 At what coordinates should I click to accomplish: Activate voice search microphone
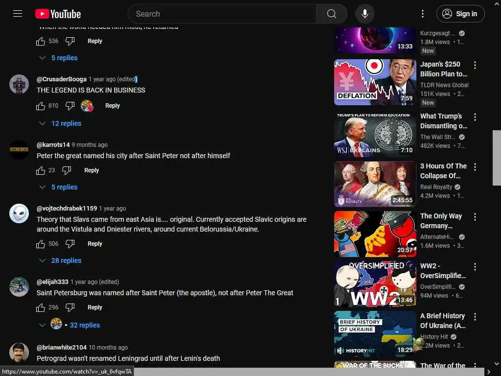[x=364, y=14]
